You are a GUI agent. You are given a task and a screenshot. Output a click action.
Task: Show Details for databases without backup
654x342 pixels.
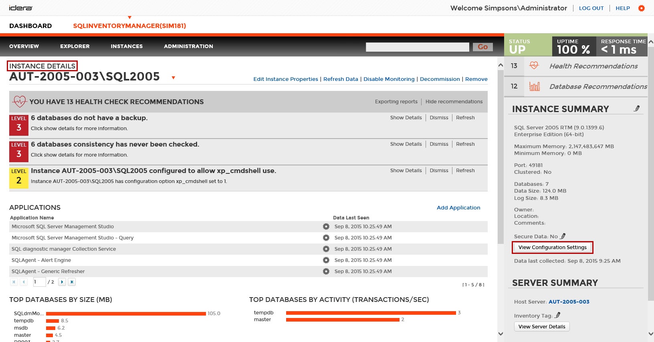pyautogui.click(x=406, y=118)
